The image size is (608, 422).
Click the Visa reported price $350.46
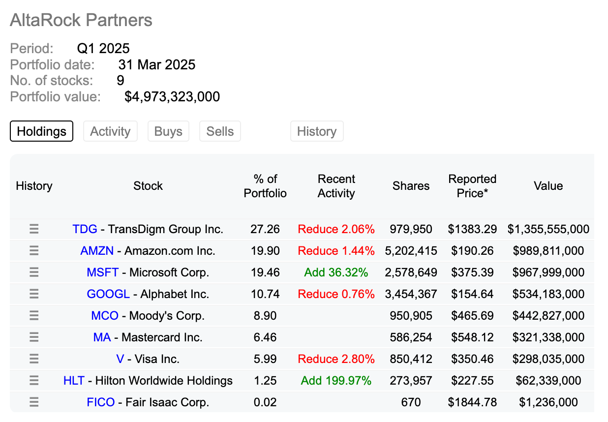pos(472,359)
